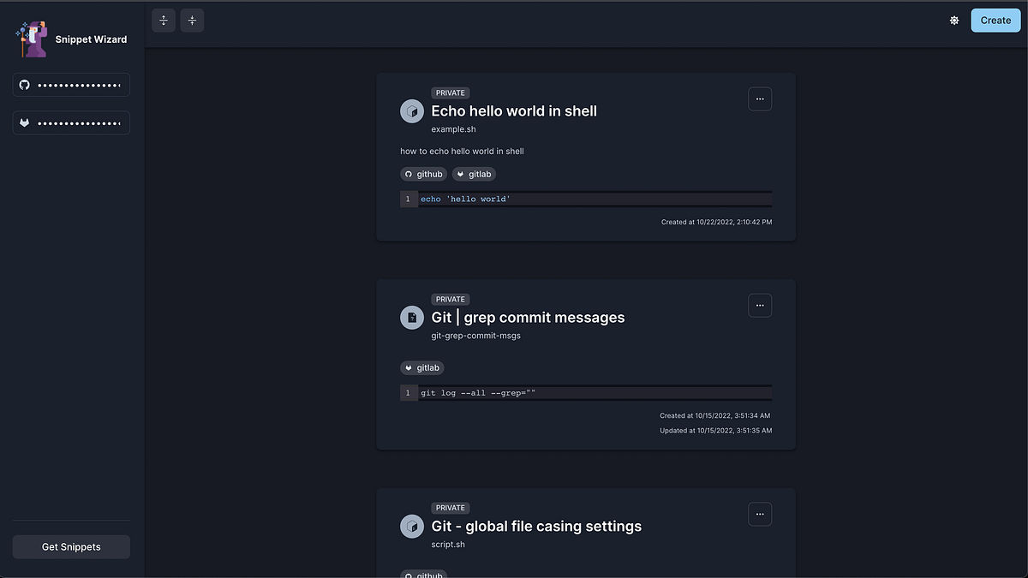Click the file icon on the grep commit messages snippet

[411, 317]
